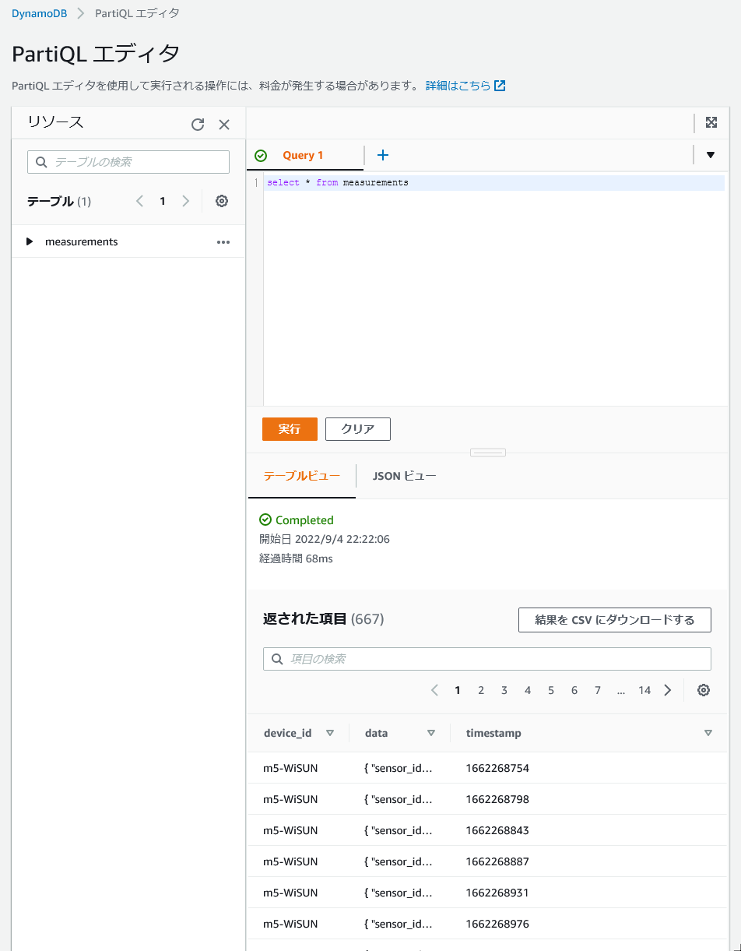Close the resources panel
Image resolution: width=741 pixels, height=951 pixels.
point(224,125)
